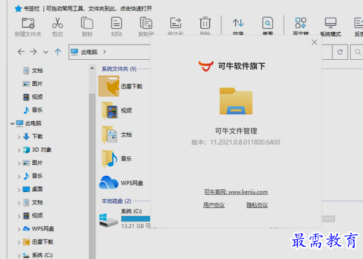Click the Delete trash can icon
This screenshot has width=363, height=259.
coord(205,23)
